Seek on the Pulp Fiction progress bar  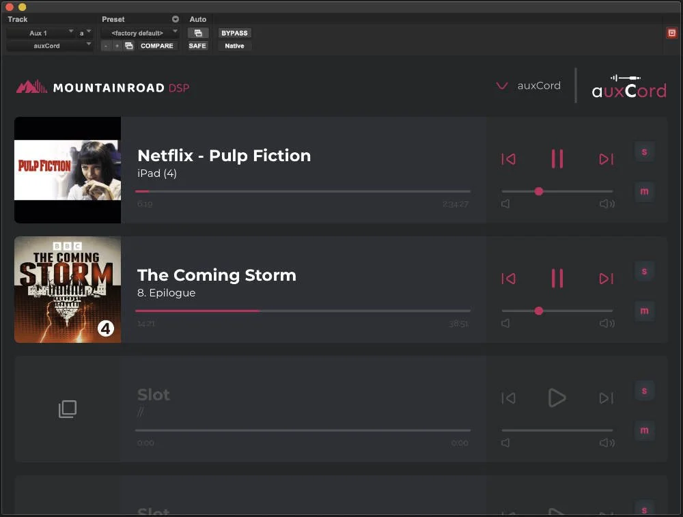[303, 191]
